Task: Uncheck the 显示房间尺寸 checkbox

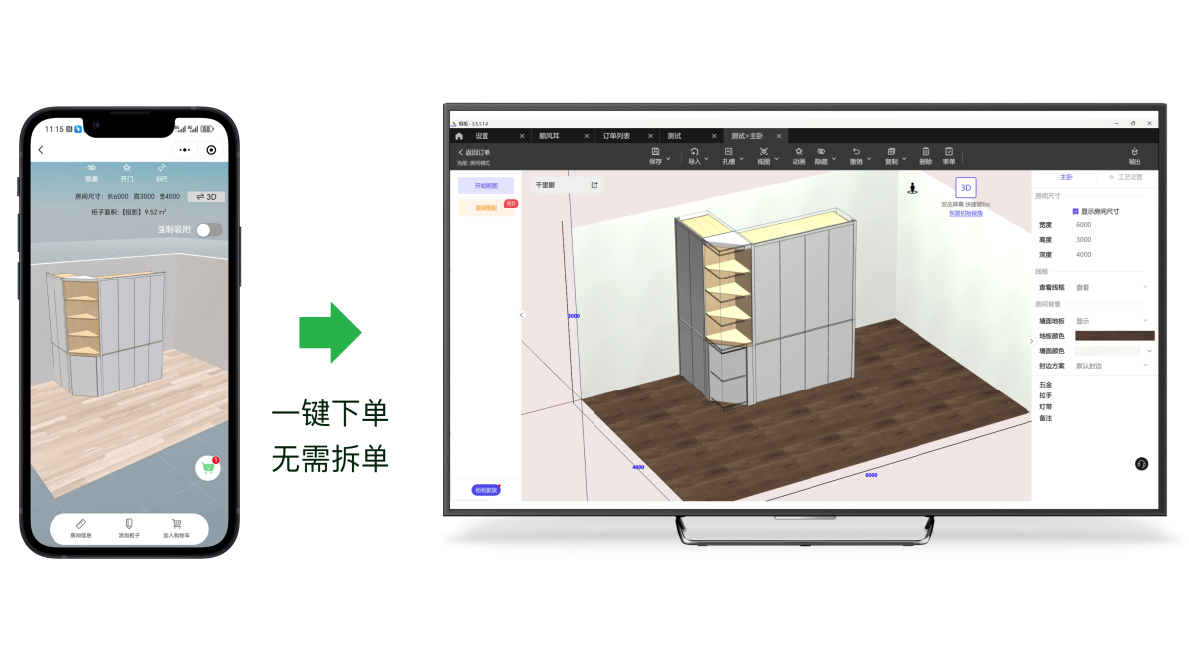Action: [x=1076, y=211]
